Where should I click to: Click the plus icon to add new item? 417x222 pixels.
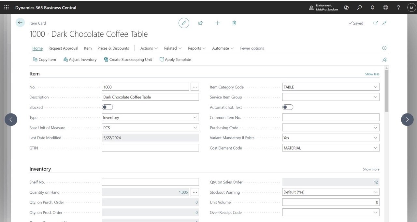click(217, 23)
